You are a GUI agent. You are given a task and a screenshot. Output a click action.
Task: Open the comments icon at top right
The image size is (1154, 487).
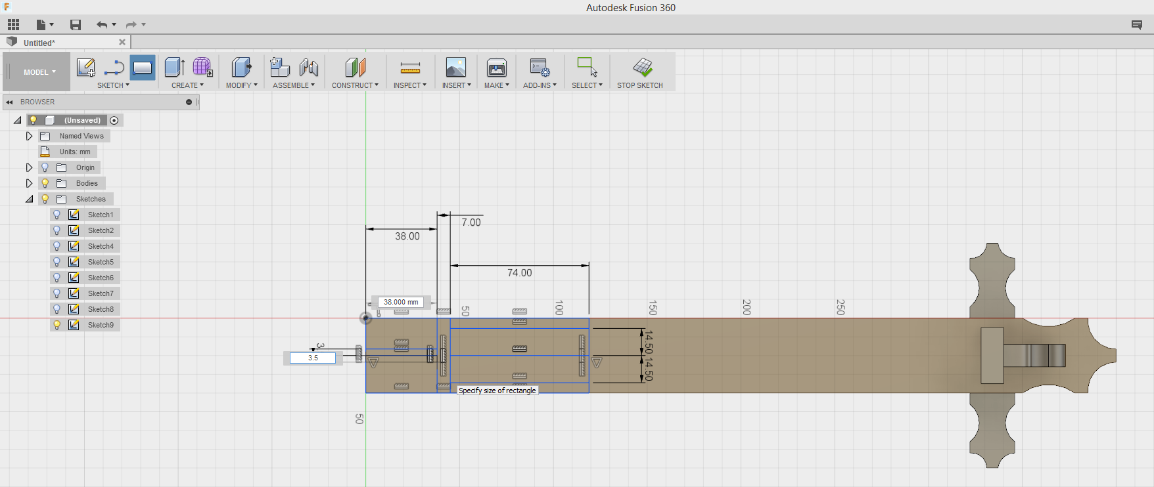(1137, 25)
